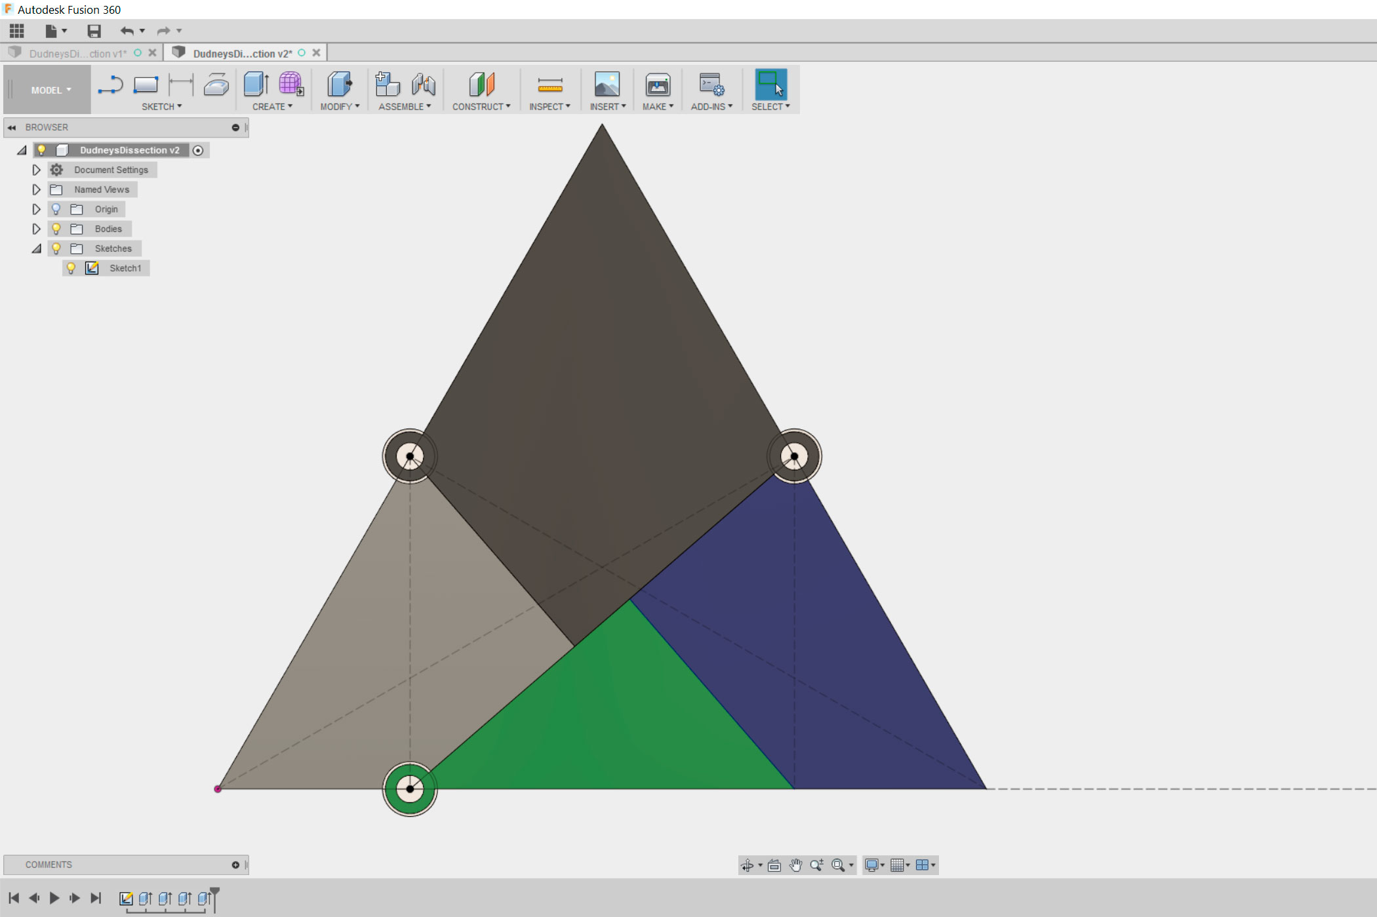Viewport: 1377px width, 917px height.
Task: Click the Measure ruler icon under Inspect
Action: click(549, 85)
